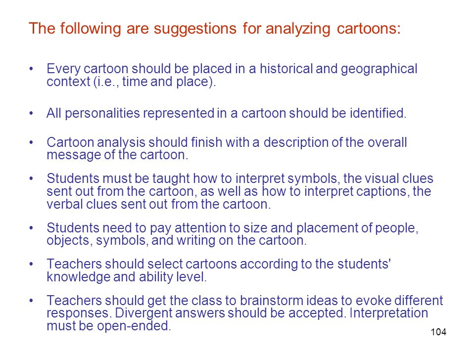
Task: Click the bullet dot before 'Students need to pay'
Action: (x=31, y=228)
